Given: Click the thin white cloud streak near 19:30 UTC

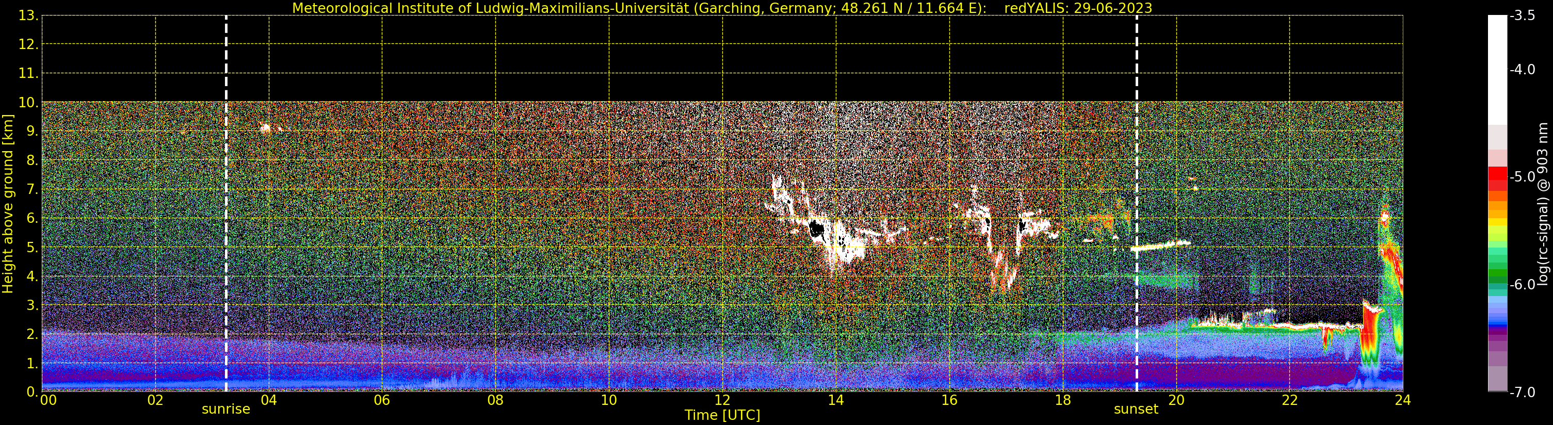Looking at the screenshot, I should click(1160, 246).
